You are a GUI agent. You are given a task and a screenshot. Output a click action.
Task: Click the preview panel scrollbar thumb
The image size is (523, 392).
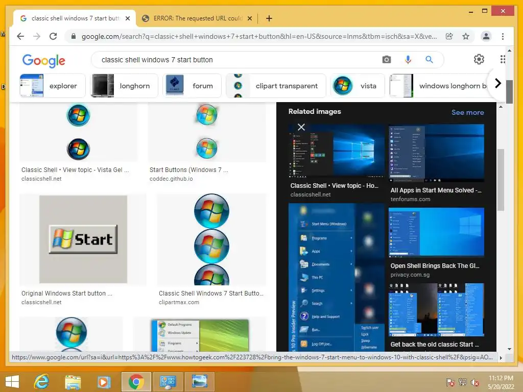point(501,180)
